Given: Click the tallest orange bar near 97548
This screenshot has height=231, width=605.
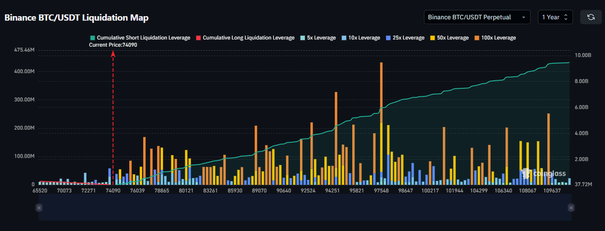Looking at the screenshot, I should [381, 93].
